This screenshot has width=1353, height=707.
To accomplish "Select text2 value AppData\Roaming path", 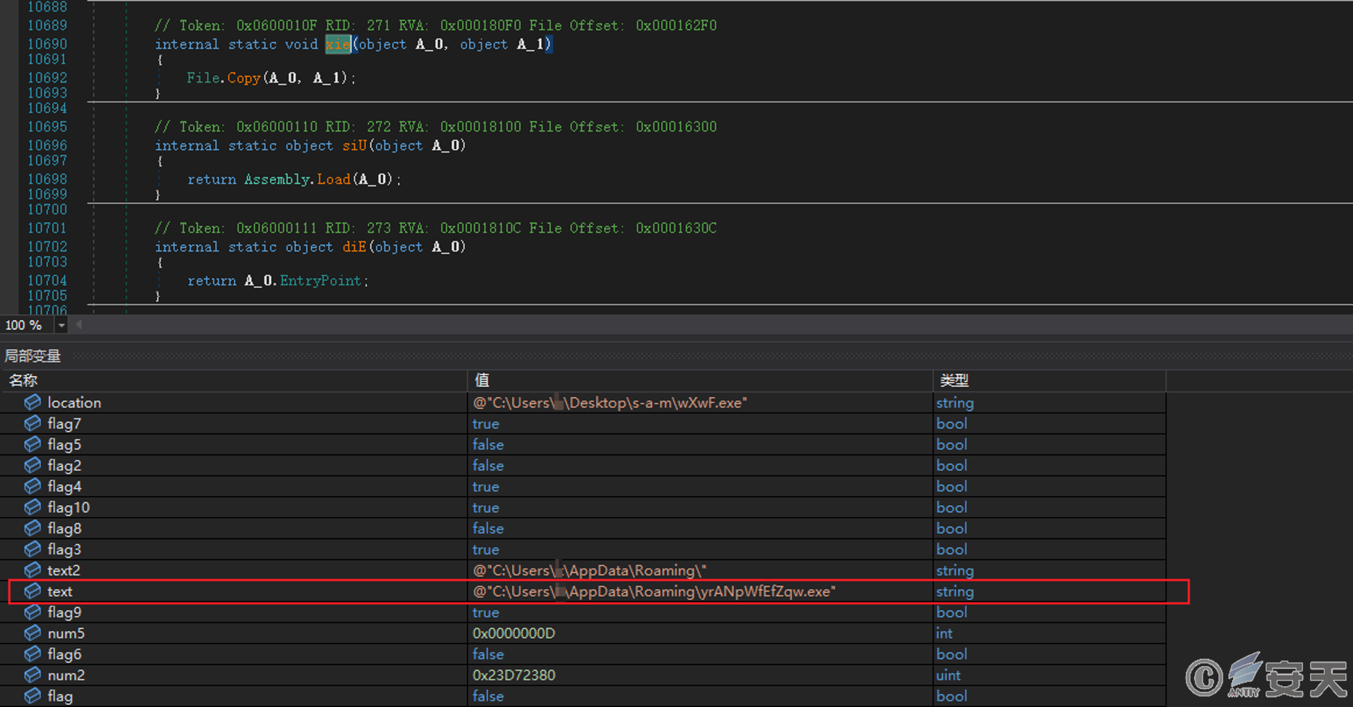I will (x=589, y=570).
